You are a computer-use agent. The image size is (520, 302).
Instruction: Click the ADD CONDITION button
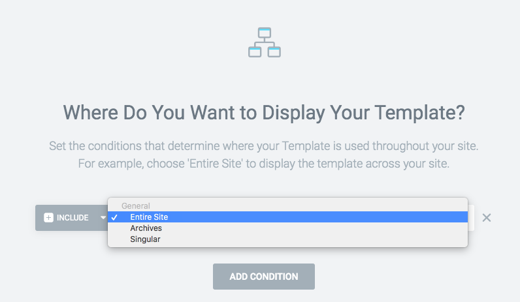(x=264, y=277)
